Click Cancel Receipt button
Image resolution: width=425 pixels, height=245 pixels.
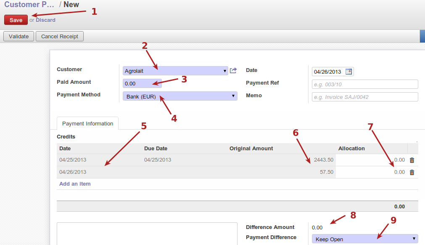[x=60, y=36]
